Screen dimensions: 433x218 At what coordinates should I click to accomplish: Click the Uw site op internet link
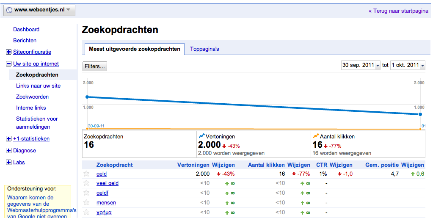tap(36, 64)
